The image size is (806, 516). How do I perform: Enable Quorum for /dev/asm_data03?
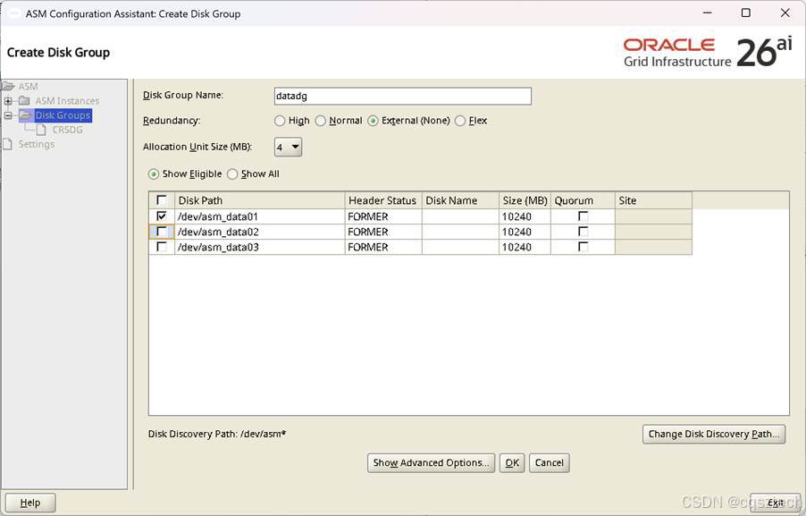(583, 247)
